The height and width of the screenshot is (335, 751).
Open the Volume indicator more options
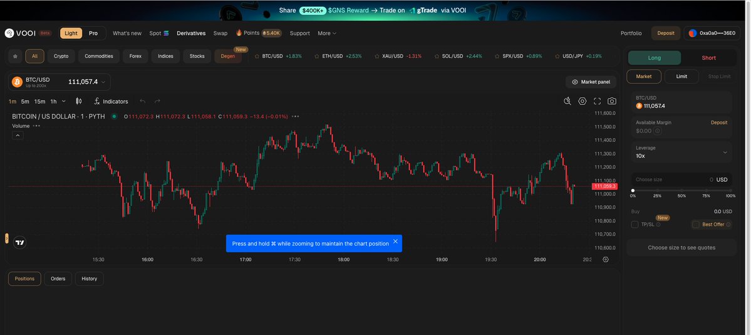coord(36,126)
